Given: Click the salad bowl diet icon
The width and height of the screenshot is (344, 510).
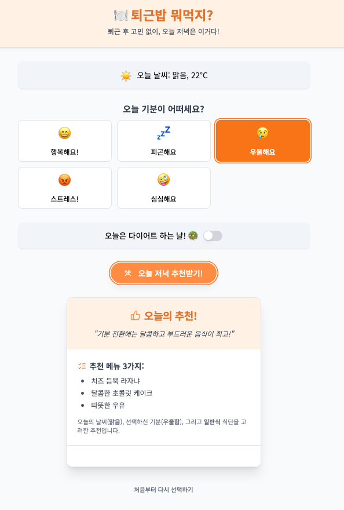Looking at the screenshot, I should pyautogui.click(x=193, y=235).
